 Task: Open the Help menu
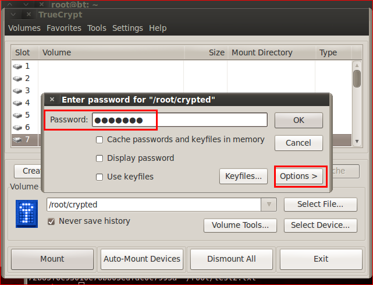(158, 28)
